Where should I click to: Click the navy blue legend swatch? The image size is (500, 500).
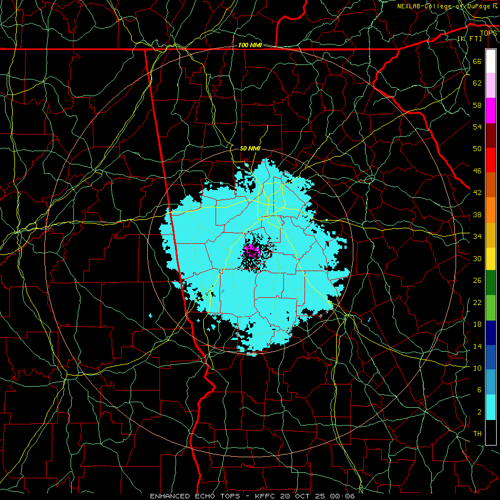(x=491, y=333)
